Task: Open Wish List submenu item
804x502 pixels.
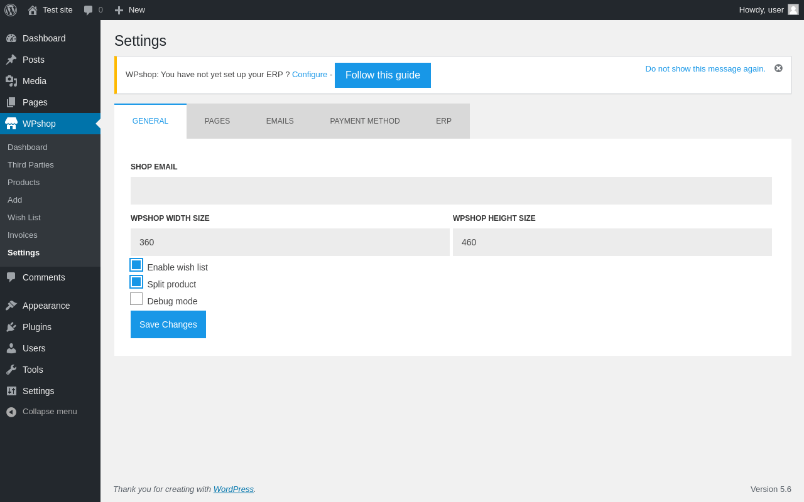Action: point(24,218)
